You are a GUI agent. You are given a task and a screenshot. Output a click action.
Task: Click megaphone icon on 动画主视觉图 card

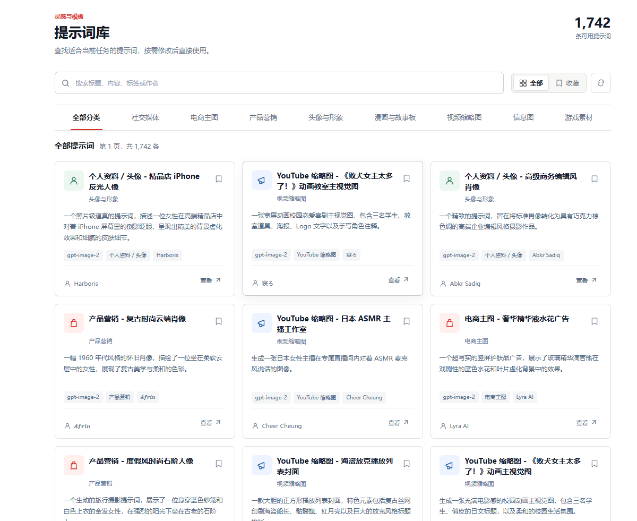click(450, 465)
